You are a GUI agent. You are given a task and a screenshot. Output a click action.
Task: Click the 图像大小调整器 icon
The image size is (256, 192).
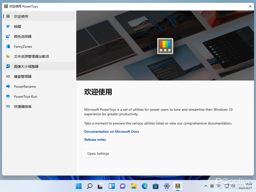[8, 66]
